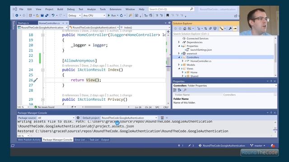289x162 pixels.
Task: Open the class navigation dropdown
Action: coord(94,27)
